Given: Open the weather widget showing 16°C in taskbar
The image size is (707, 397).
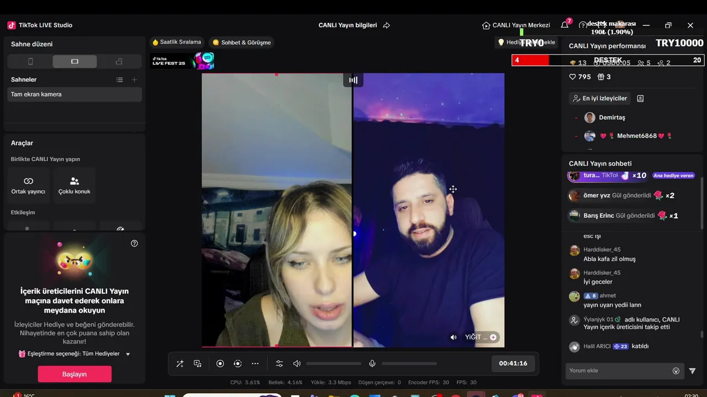Looking at the screenshot, I should tap(24, 395).
